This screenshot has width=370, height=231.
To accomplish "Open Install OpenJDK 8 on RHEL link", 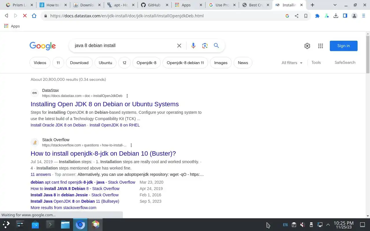I will 114,125.
